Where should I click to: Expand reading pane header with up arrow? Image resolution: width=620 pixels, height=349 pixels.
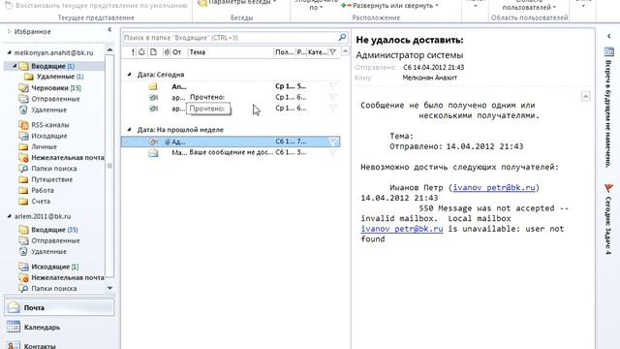585,96
